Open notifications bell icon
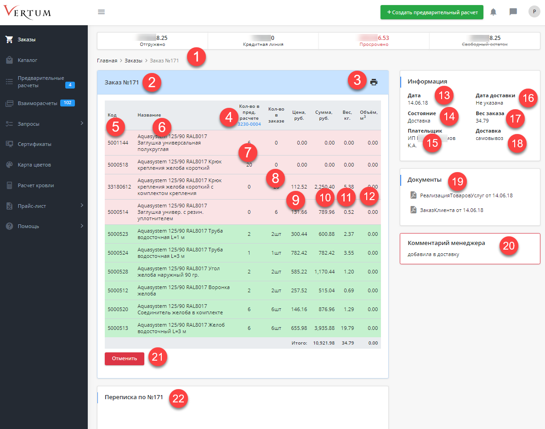This screenshot has height=429, width=545. point(493,12)
